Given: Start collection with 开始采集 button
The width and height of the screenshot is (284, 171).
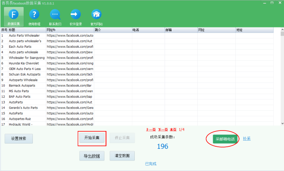Looking at the screenshot, I should (x=92, y=138).
